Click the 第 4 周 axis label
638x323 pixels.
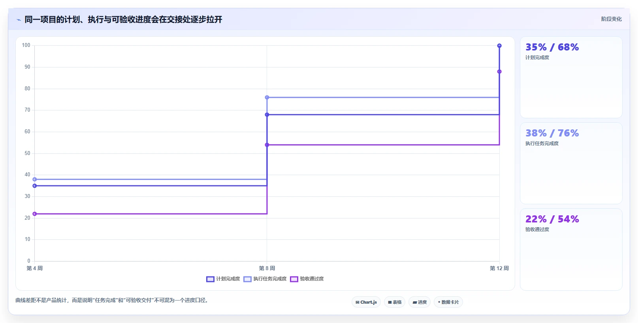tap(35, 268)
